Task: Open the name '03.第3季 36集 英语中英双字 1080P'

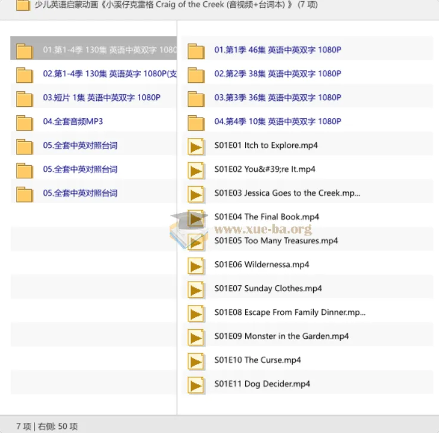Action: 278,97
